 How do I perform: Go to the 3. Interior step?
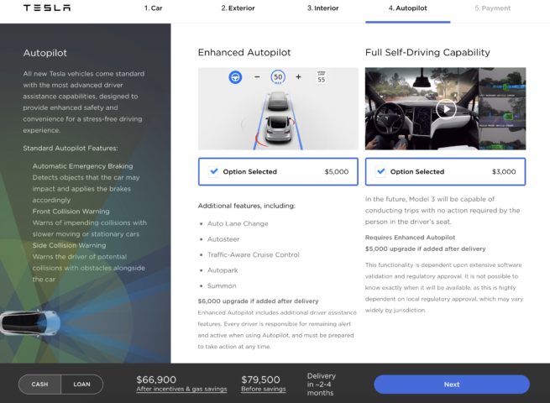pyautogui.click(x=322, y=8)
